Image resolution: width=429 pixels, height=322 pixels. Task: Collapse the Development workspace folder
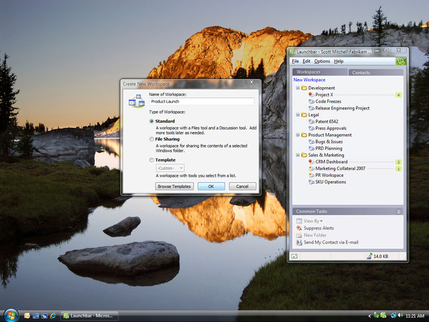click(x=298, y=87)
